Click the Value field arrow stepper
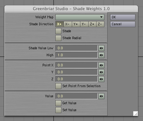 (x=101, y=96)
